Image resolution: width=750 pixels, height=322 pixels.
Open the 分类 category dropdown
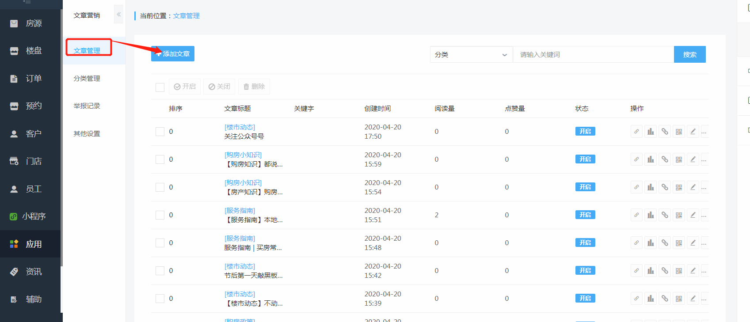click(x=471, y=55)
